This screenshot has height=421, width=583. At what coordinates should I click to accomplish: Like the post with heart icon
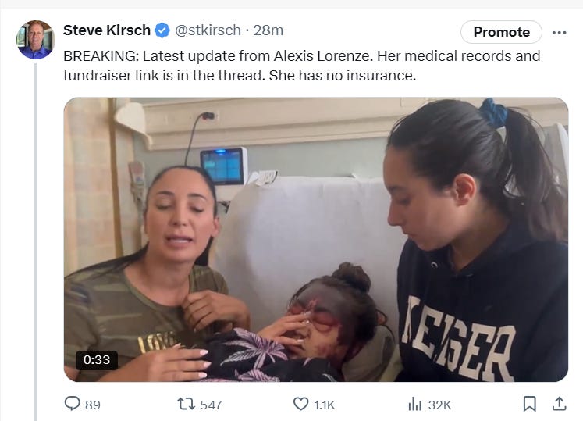tap(300, 404)
